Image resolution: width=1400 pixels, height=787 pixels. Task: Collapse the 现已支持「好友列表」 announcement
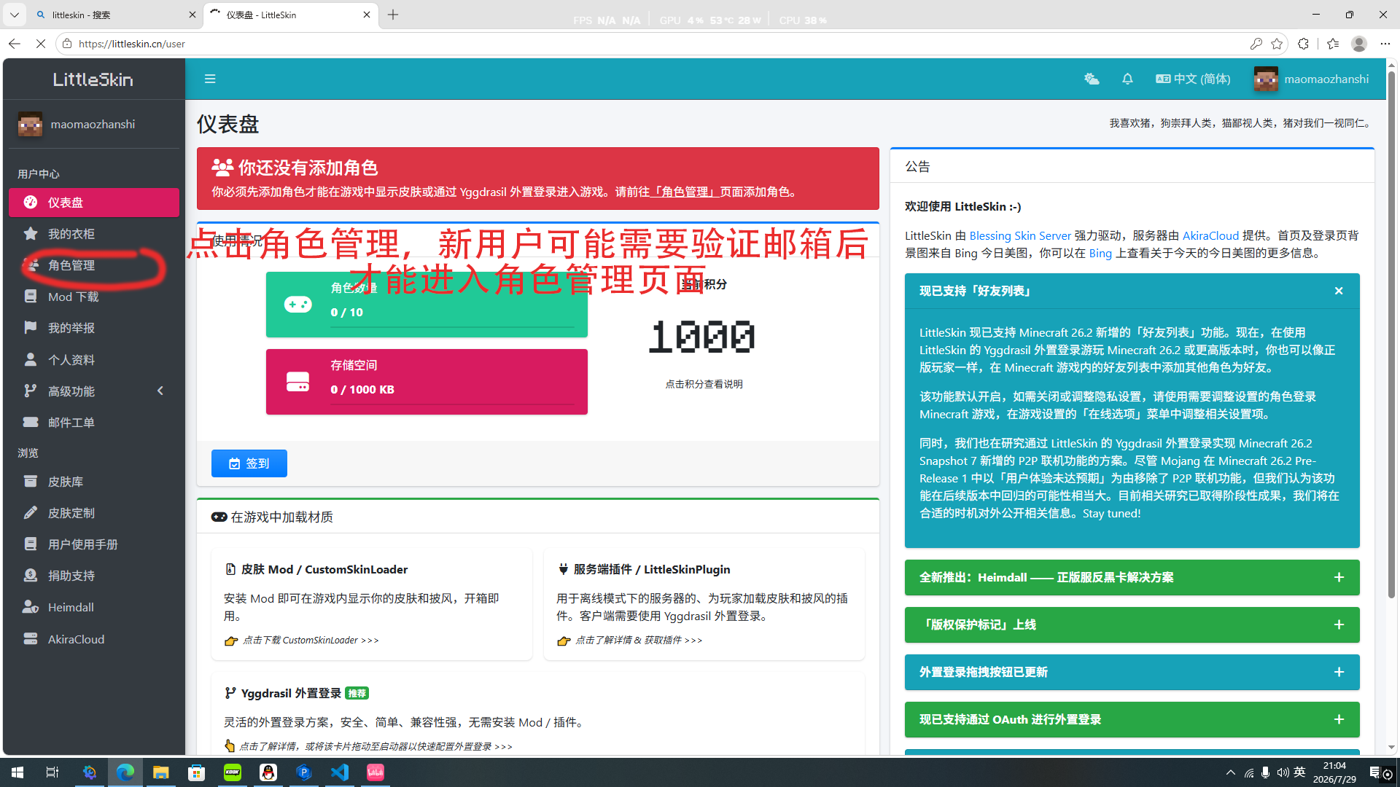pos(1339,291)
